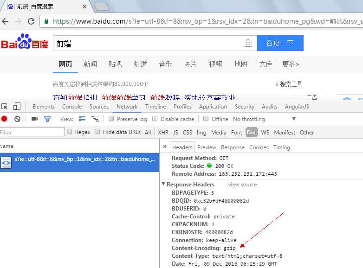
Task: Click the green HTTPS padlock icon
Action: coord(46,21)
